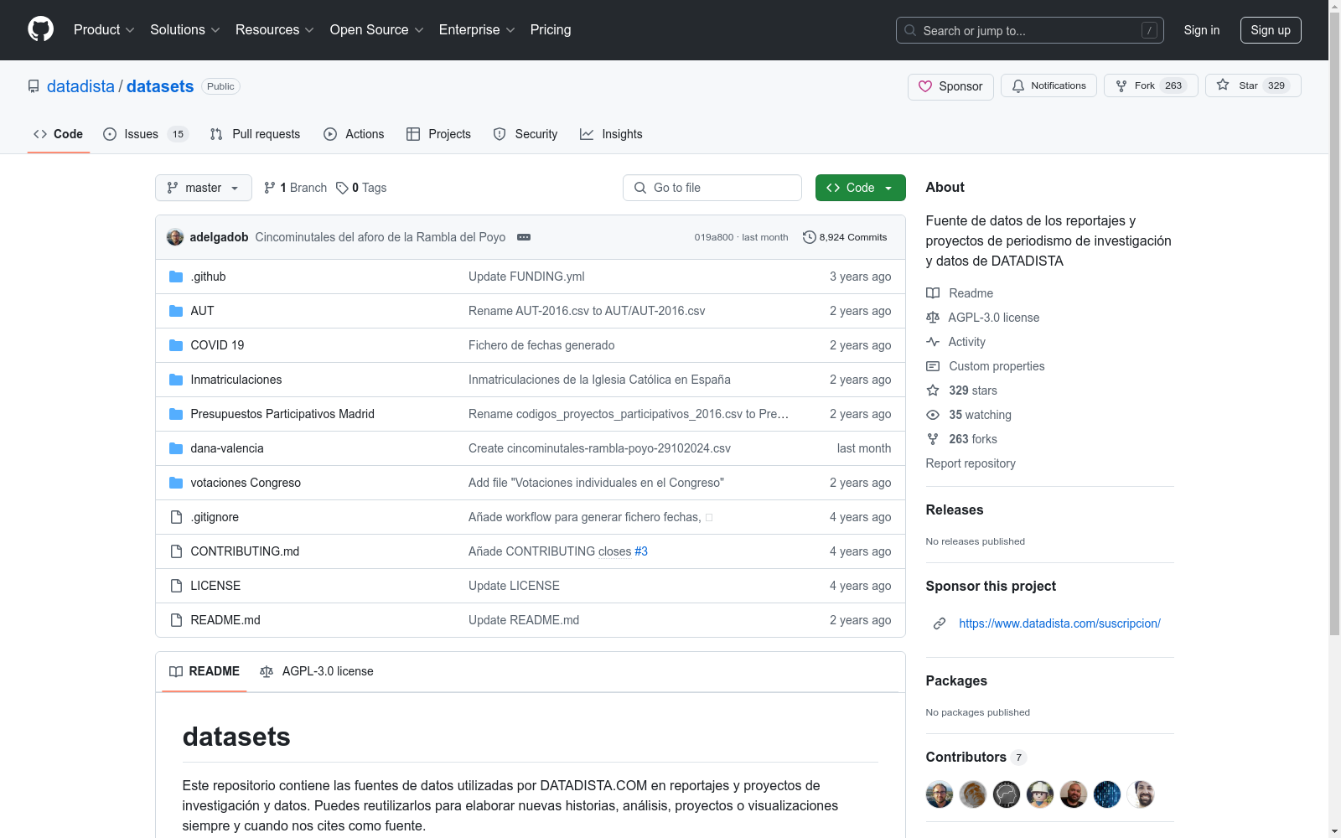View the 0 Tags link
This screenshot has width=1341, height=838.
pos(361,188)
